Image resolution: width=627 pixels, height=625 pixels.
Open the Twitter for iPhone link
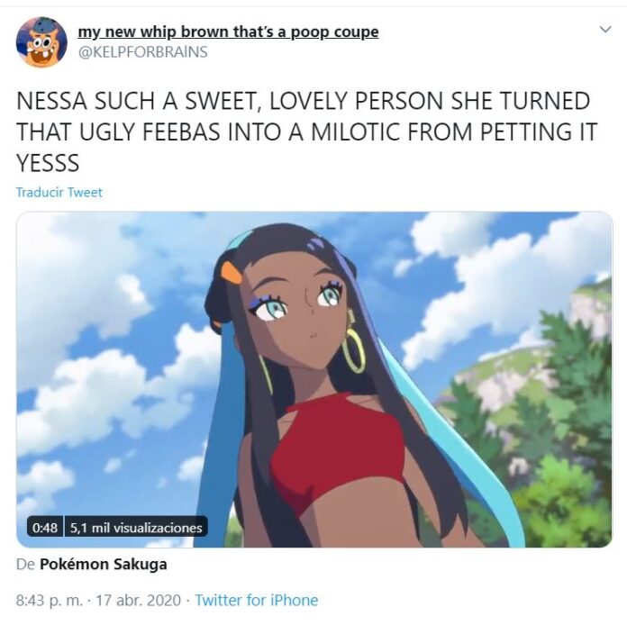257,600
